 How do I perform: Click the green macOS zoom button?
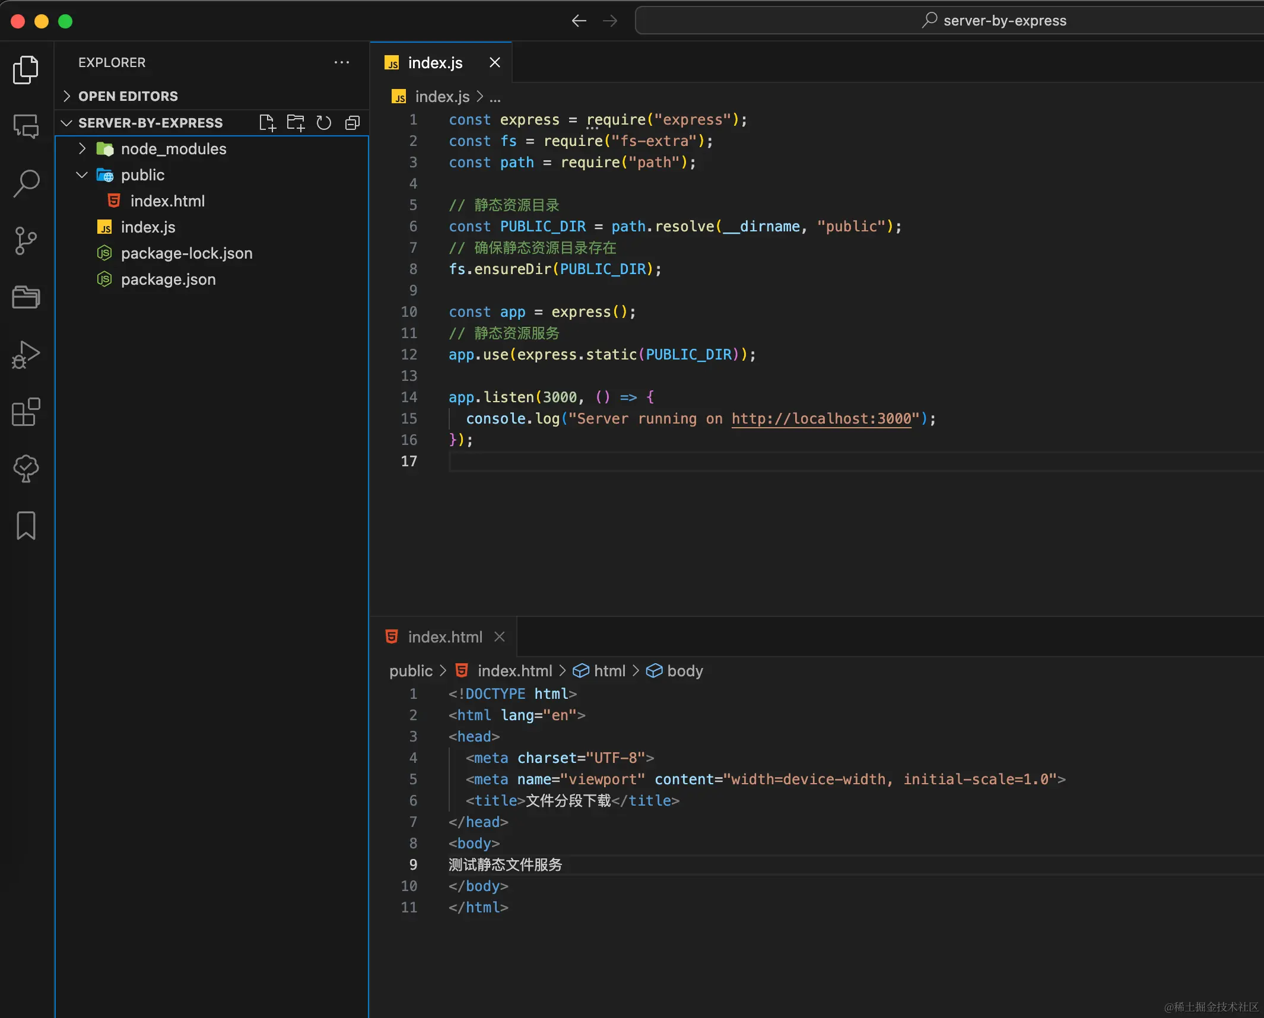pos(65,21)
